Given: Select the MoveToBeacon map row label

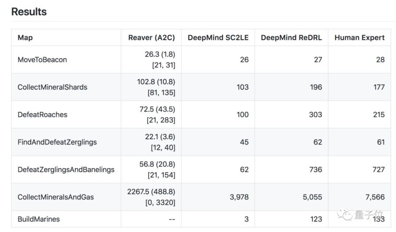Looking at the screenshot, I should click(42, 59).
